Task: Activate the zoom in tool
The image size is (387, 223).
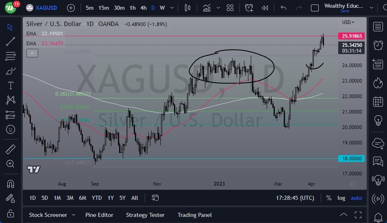Action: click(x=11, y=164)
